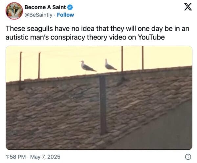197x163 pixels.
Task: Open the X logo link
Action: 188,7
